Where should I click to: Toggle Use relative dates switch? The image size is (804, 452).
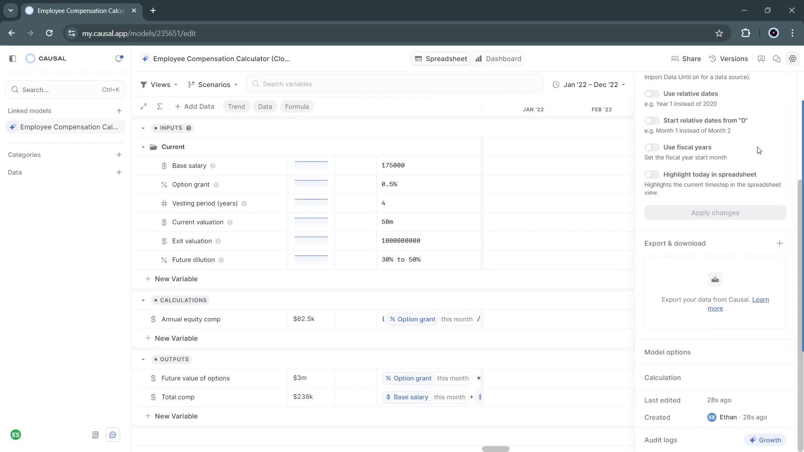coord(652,94)
